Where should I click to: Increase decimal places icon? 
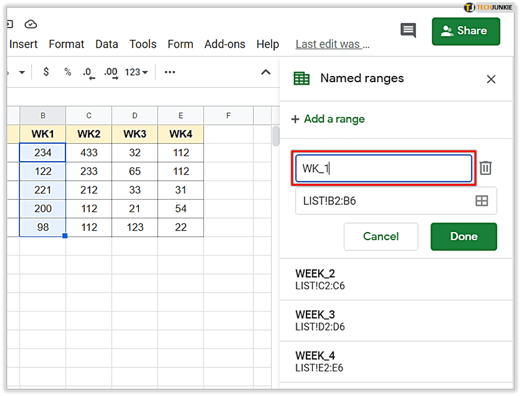pos(111,73)
